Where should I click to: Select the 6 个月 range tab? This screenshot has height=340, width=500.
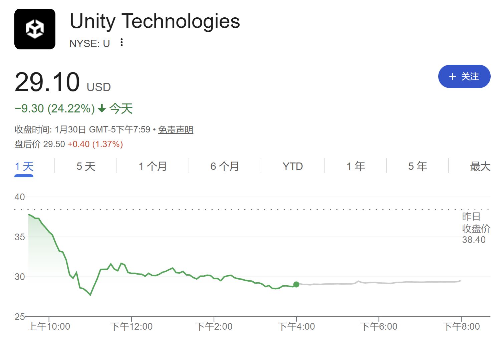225,166
